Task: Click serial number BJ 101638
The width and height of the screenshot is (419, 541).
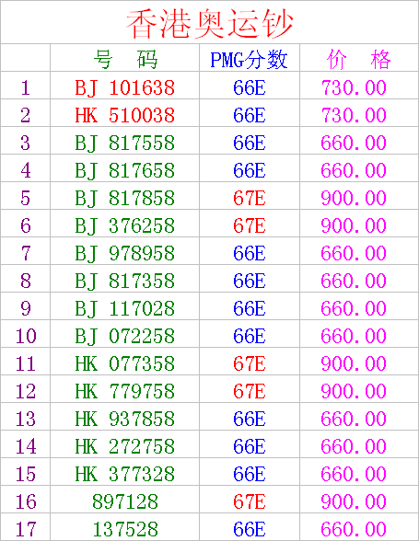Action: 124,87
